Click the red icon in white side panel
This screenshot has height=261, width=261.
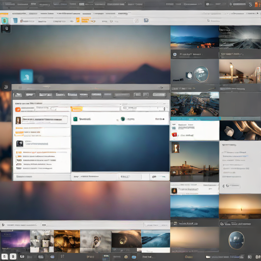(x=174, y=135)
